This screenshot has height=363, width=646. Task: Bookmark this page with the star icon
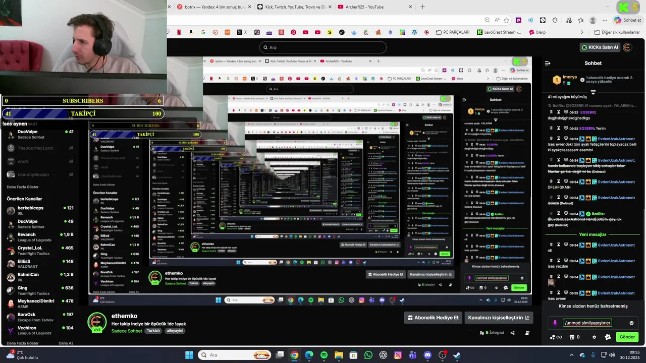[x=506, y=20]
